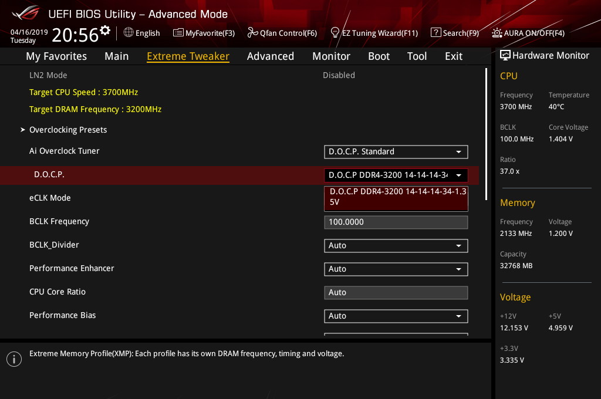601x399 pixels.
Task: Click the ROG logo icon
Action: (x=25, y=13)
